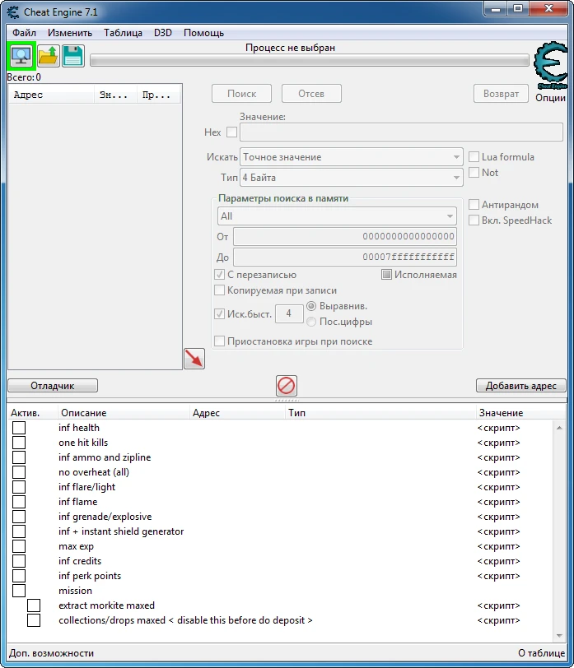Click the Значение column header in table
Viewport: 574px width, 668px height.
[520, 413]
